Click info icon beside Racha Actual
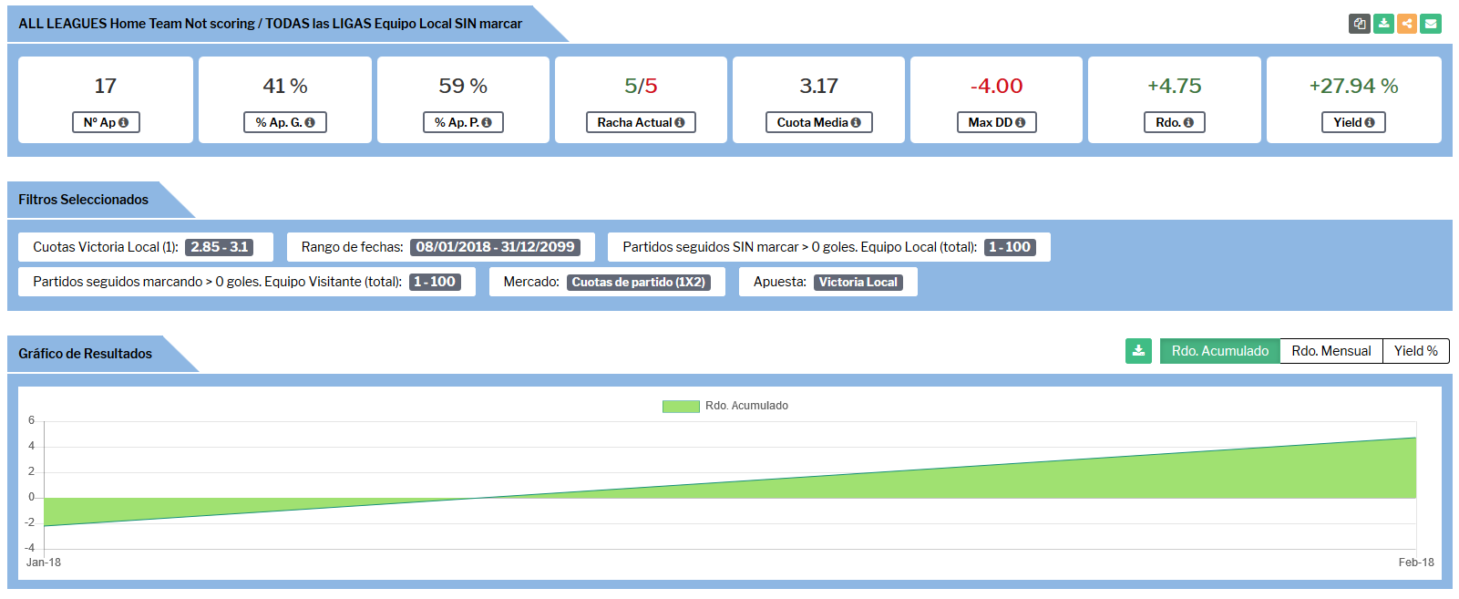 [680, 122]
